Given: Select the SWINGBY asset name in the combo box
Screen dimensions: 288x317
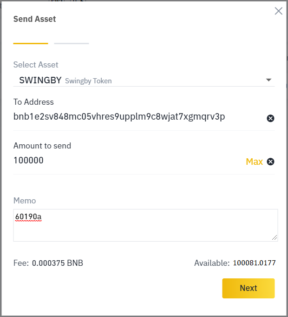Looking at the screenshot, I should (x=40, y=80).
